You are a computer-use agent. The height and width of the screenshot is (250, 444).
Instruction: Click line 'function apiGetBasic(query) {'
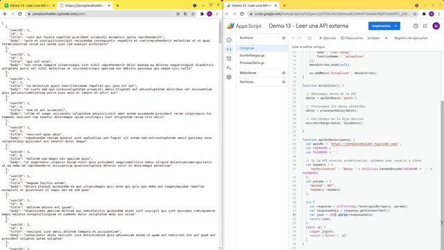[328, 140]
